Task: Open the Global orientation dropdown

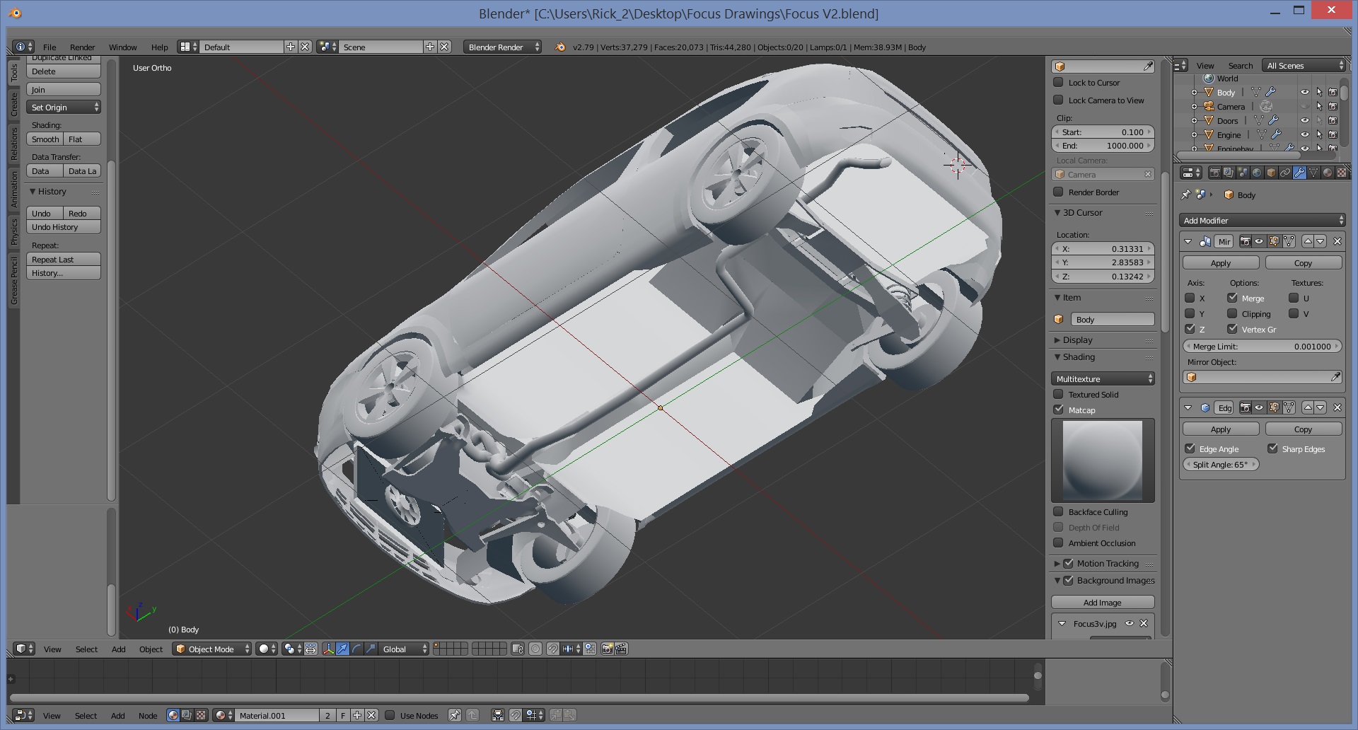Action: tap(404, 649)
